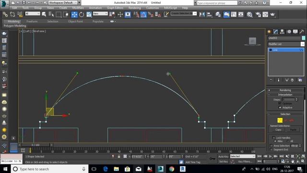The width and height of the screenshot is (307, 173).
Task: Select Vertex sub-object level icon
Action: (280, 120)
